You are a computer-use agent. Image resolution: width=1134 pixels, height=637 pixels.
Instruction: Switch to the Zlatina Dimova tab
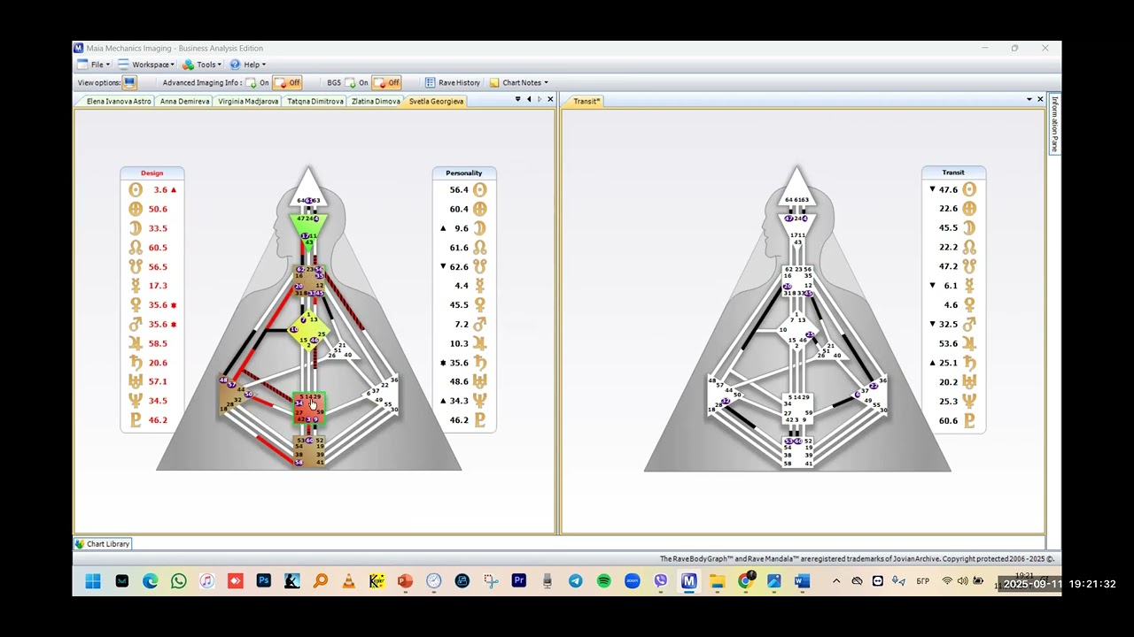(x=376, y=101)
